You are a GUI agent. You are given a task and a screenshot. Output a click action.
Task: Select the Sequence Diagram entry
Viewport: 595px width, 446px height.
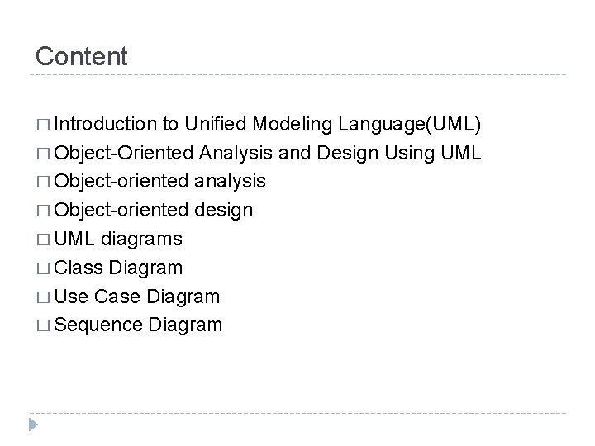(138, 325)
